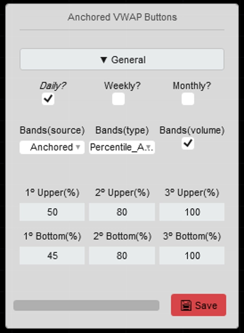This screenshot has width=244, height=333.
Task: Click the save disk icon on Save button
Action: 185,305
